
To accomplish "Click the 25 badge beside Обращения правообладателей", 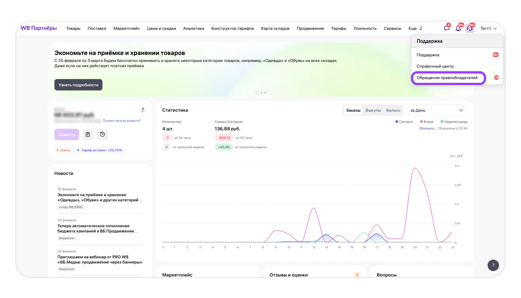I will click(496, 77).
